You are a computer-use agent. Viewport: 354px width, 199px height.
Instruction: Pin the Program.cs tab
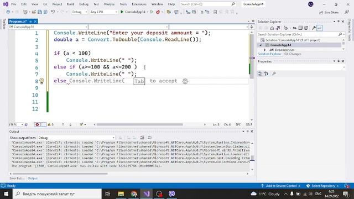[x=30, y=22]
